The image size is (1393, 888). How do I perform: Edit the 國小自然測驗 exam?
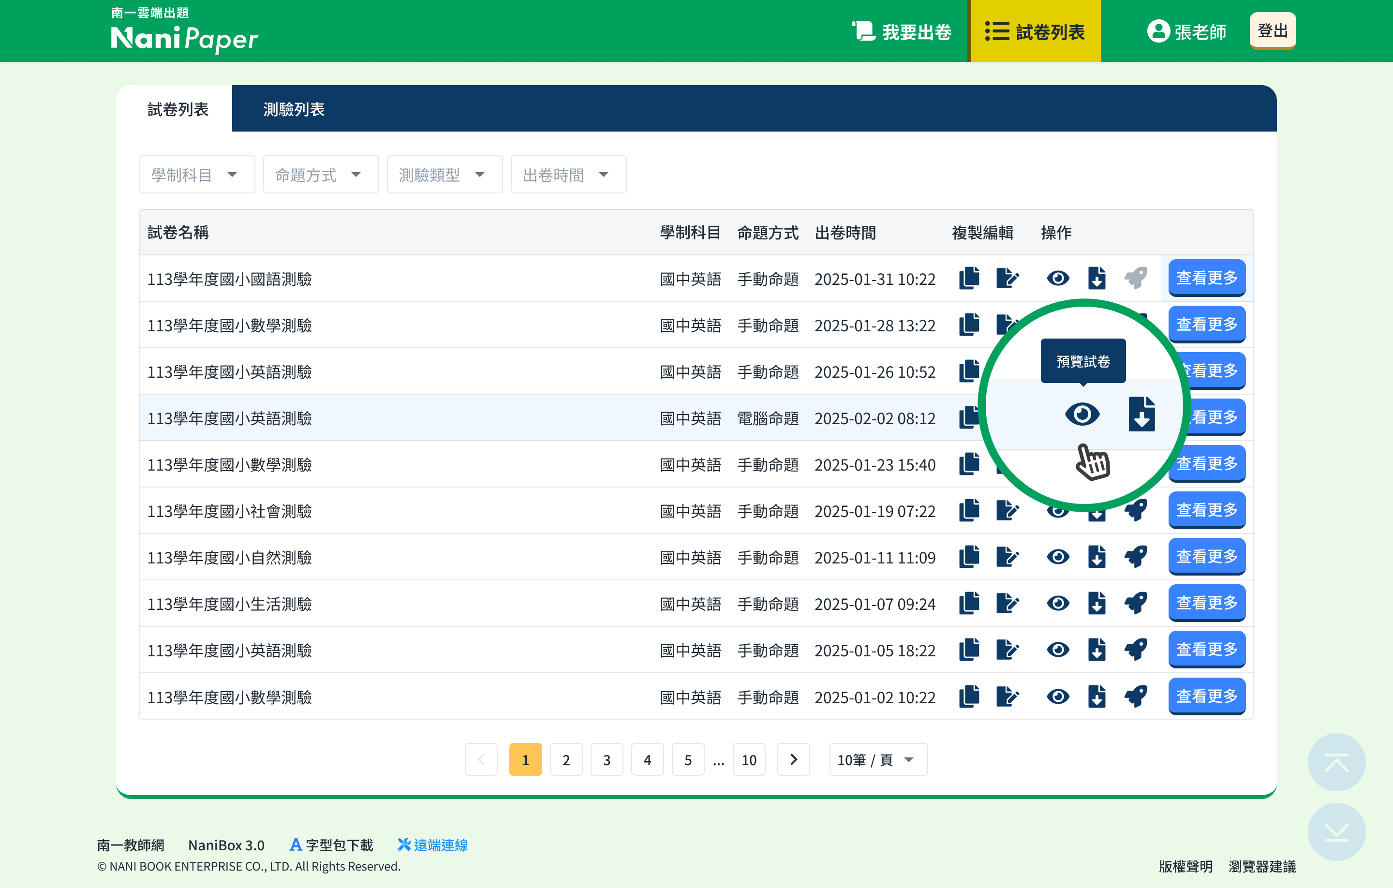click(x=1007, y=557)
